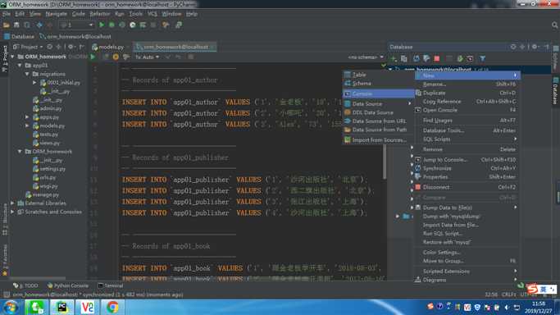Image resolution: width=560 pixels, height=315 pixels.
Task: Open the VCS menu
Action: pos(153,14)
